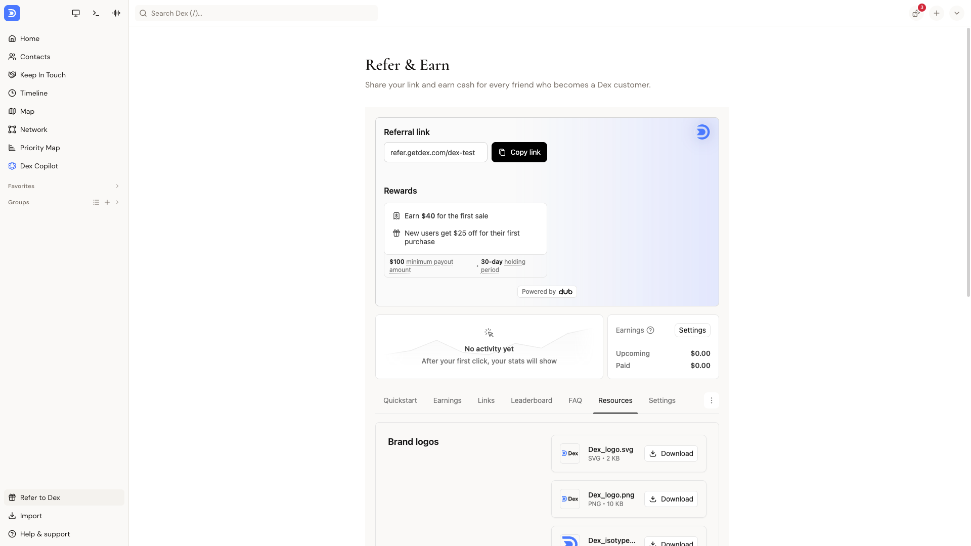Click the Dex_logo.svg file name

point(610,449)
